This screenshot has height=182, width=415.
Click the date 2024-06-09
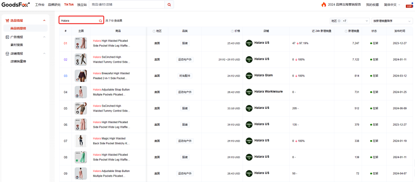coord(400,109)
